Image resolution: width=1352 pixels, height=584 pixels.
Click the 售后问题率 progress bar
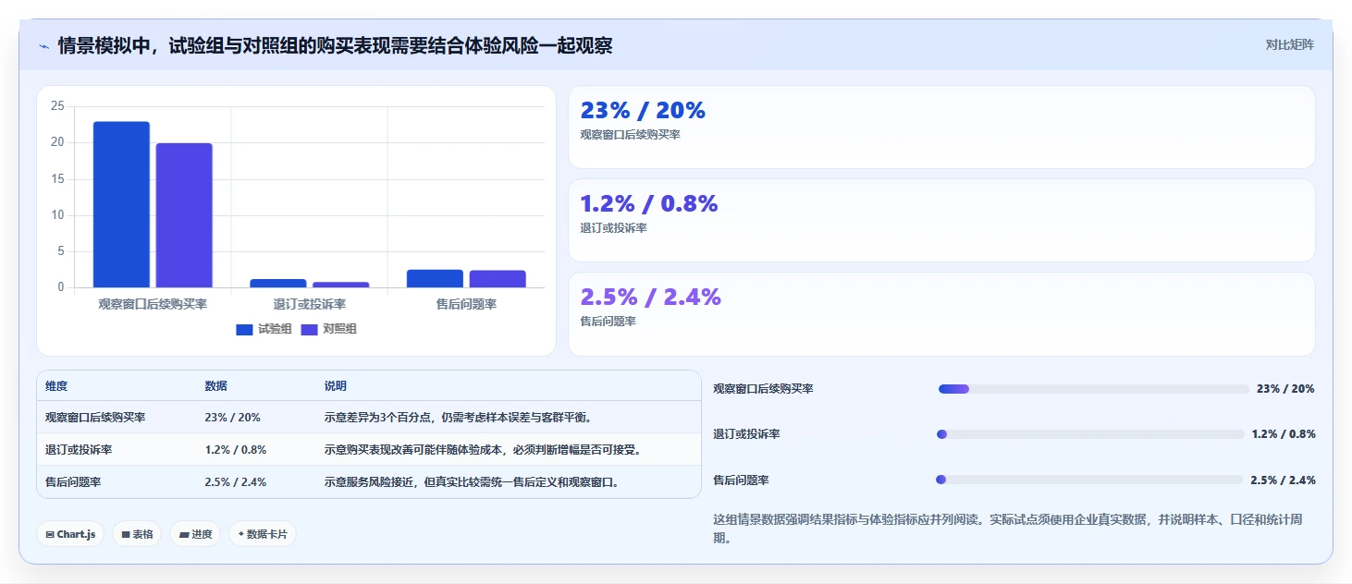click(1089, 480)
